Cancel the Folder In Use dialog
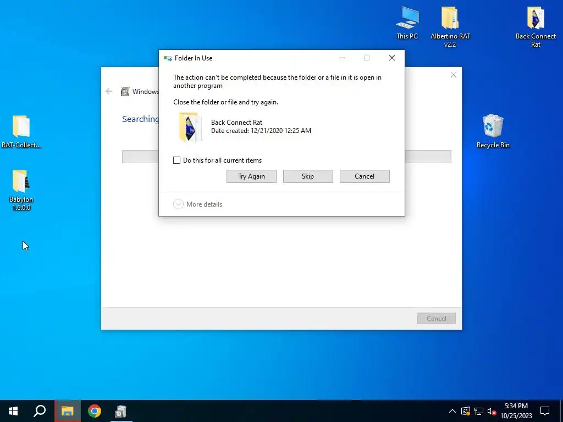Image resolution: width=563 pixels, height=422 pixels. tap(365, 176)
